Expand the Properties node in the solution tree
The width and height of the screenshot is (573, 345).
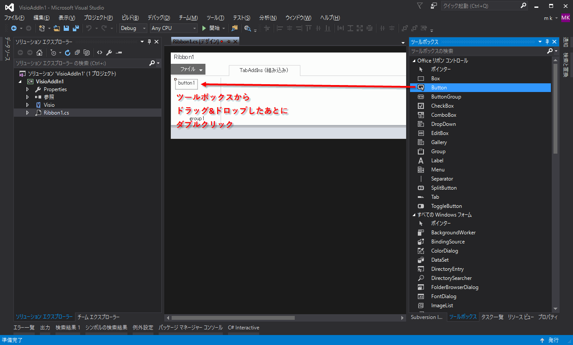27,89
